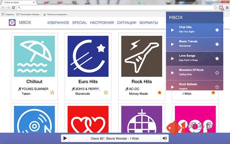This screenshot has width=230, height=144.
Task: Play the Love Songs station in popup
Action: (x=172, y=59)
